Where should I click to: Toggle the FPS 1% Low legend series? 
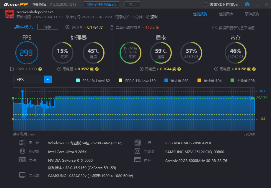[x=78, y=81]
